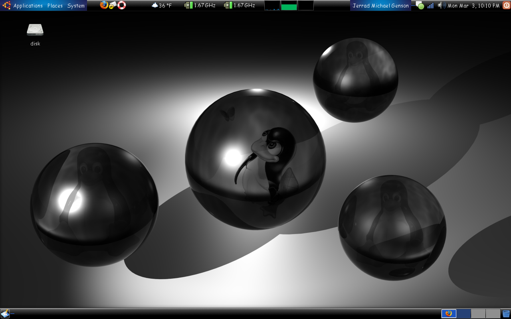
Task: Open the green memory usage graph
Action: tap(289, 6)
